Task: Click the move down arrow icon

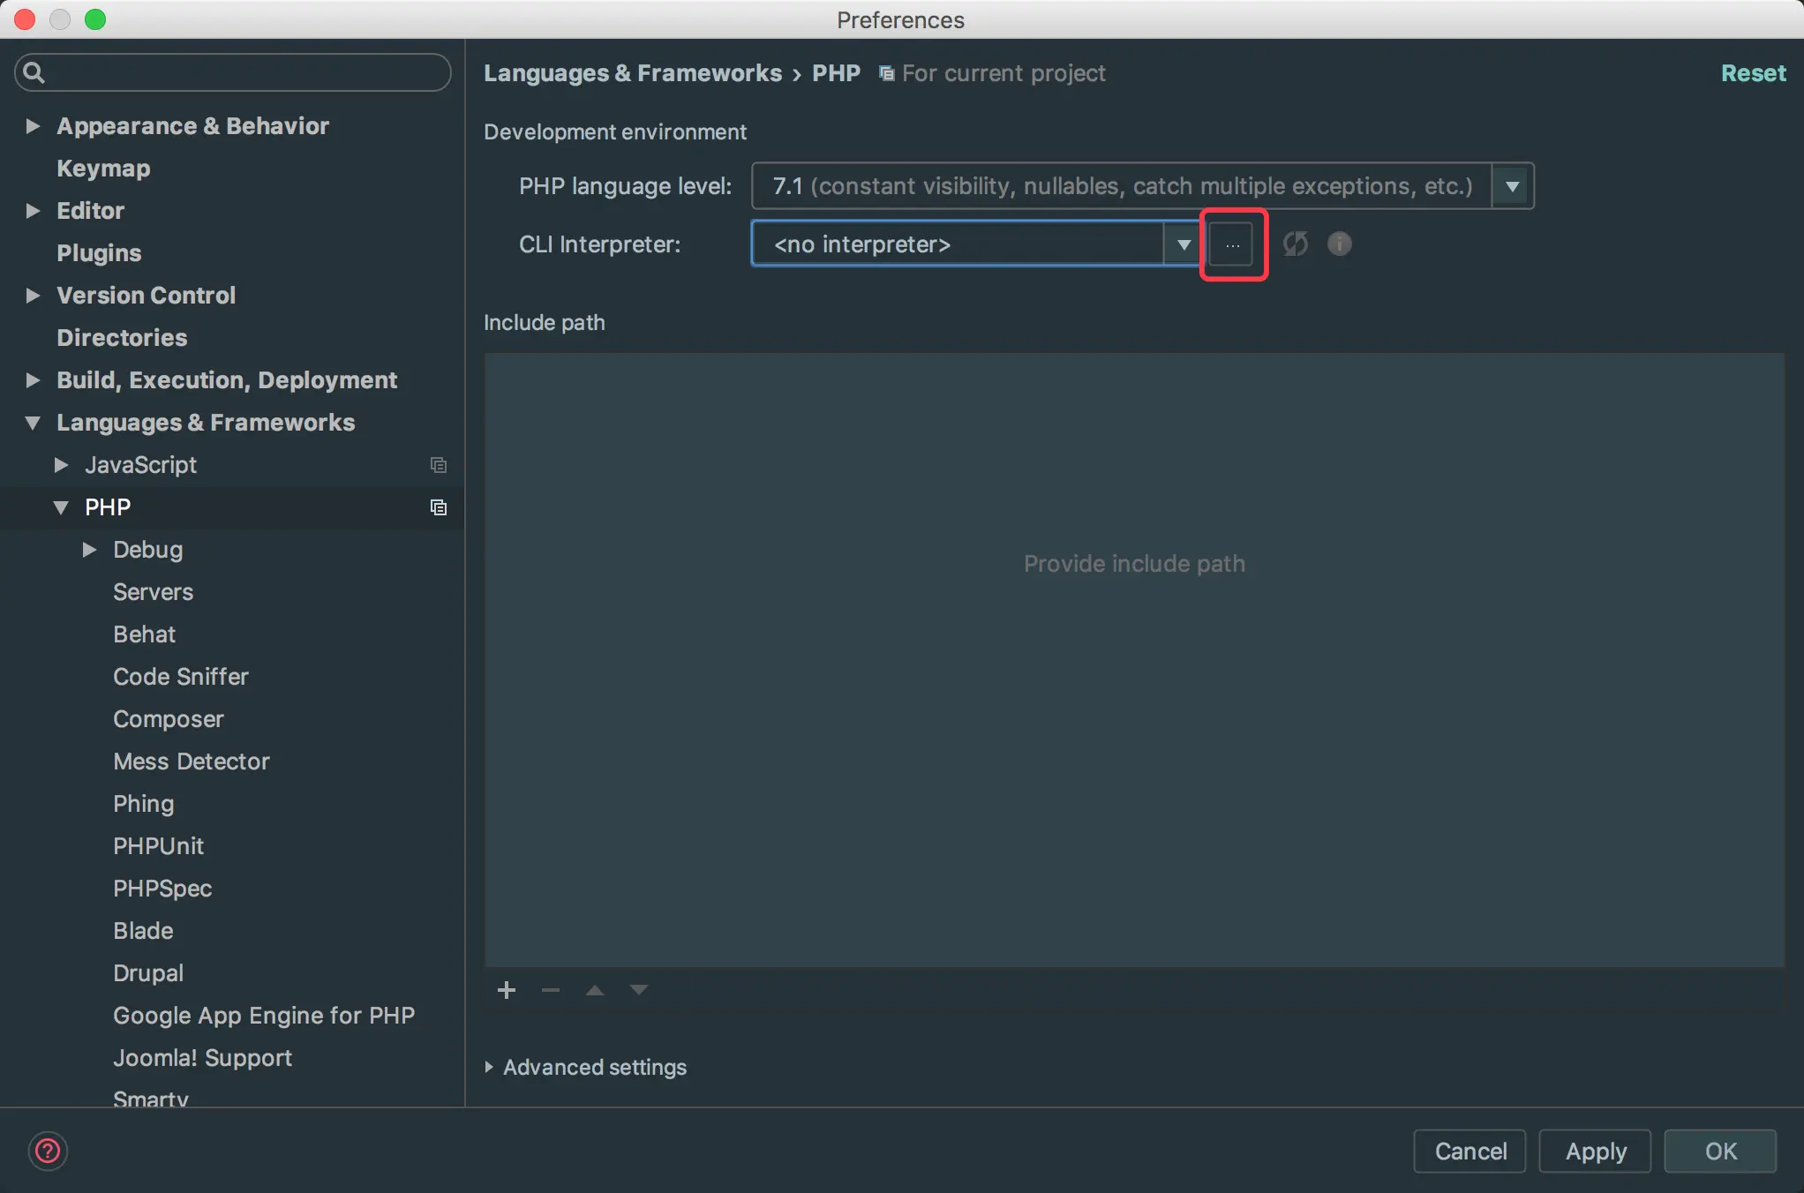Action: pos(639,990)
